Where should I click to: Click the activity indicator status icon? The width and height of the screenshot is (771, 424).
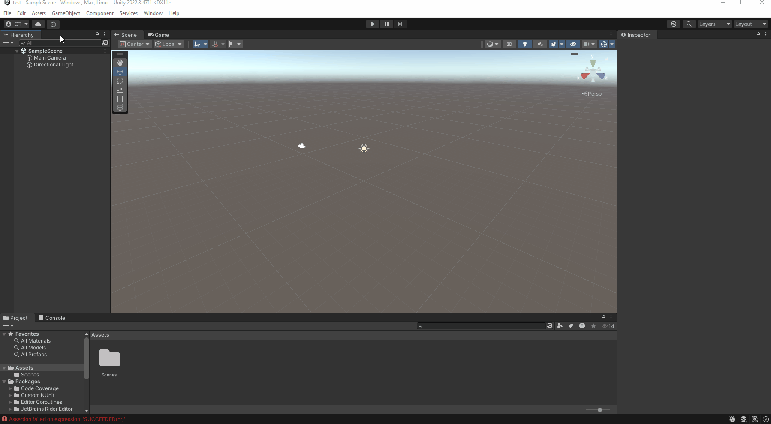tap(766, 419)
